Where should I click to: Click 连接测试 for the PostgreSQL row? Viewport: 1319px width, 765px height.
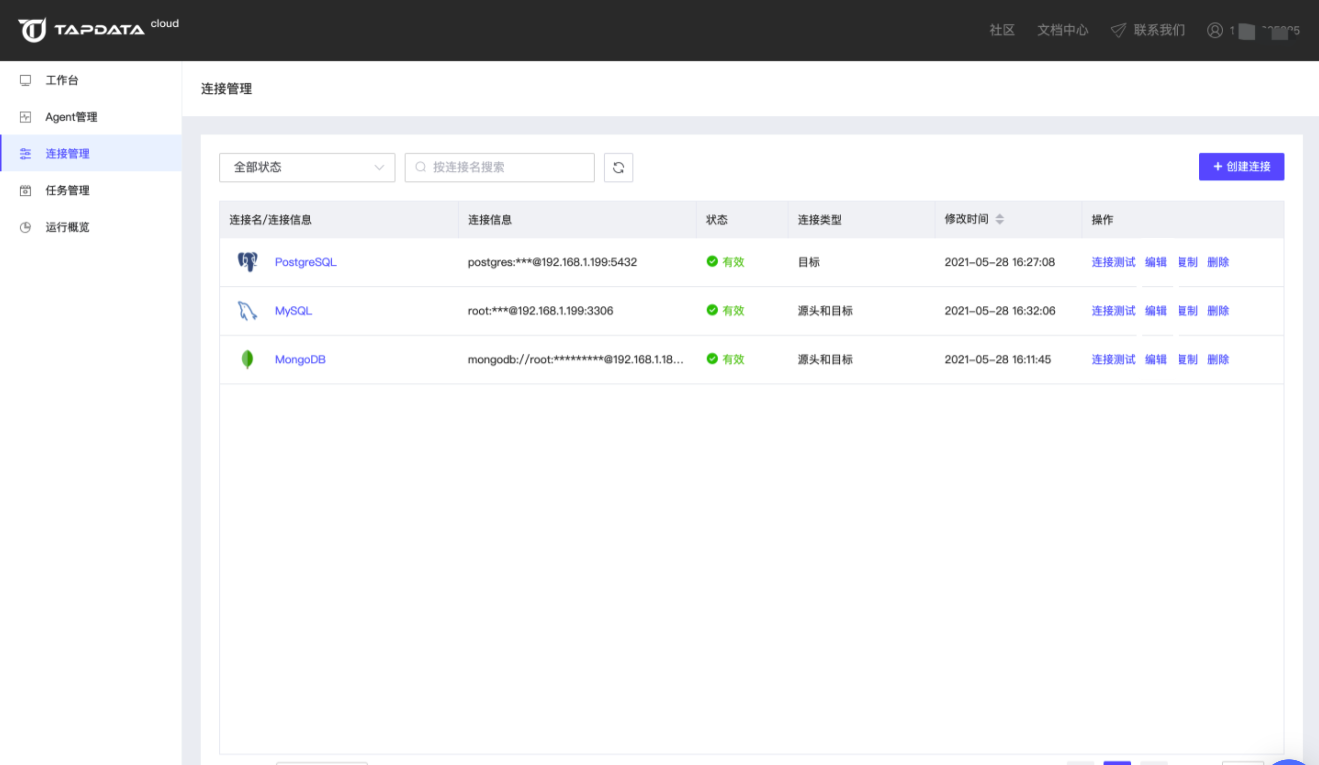click(1113, 262)
